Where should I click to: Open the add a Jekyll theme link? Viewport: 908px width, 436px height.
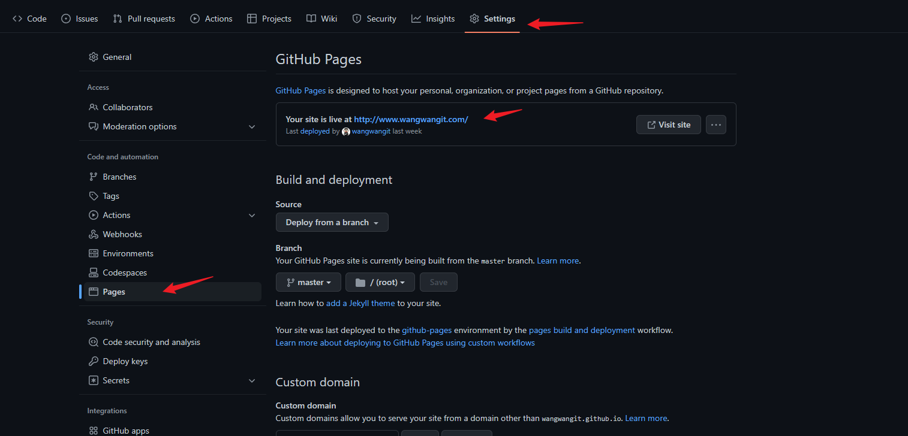click(360, 303)
